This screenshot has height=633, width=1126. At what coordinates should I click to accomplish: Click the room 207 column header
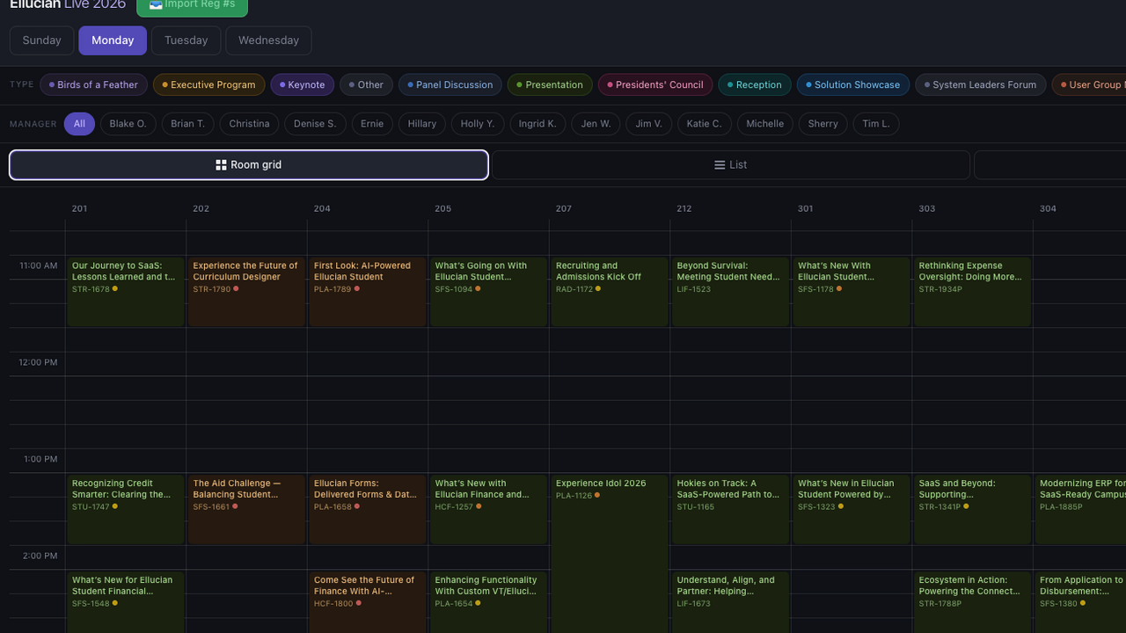[x=564, y=209]
